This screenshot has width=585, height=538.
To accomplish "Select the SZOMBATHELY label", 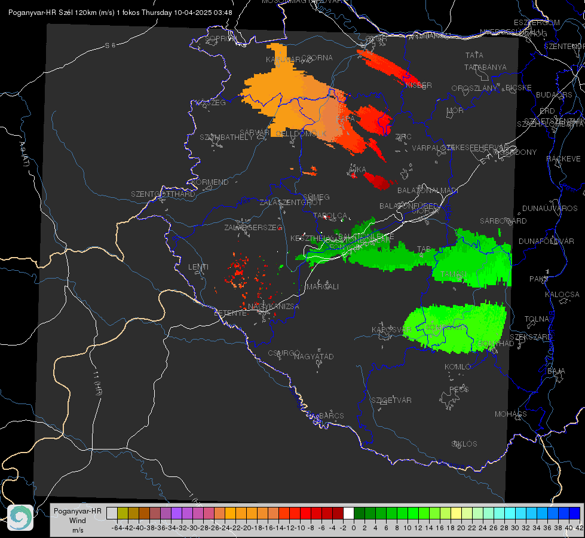I will click(x=226, y=137).
